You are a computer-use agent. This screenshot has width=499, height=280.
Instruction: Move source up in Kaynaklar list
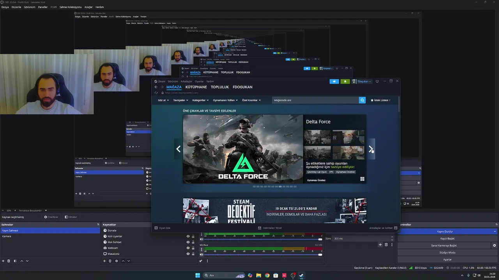tap(123, 261)
